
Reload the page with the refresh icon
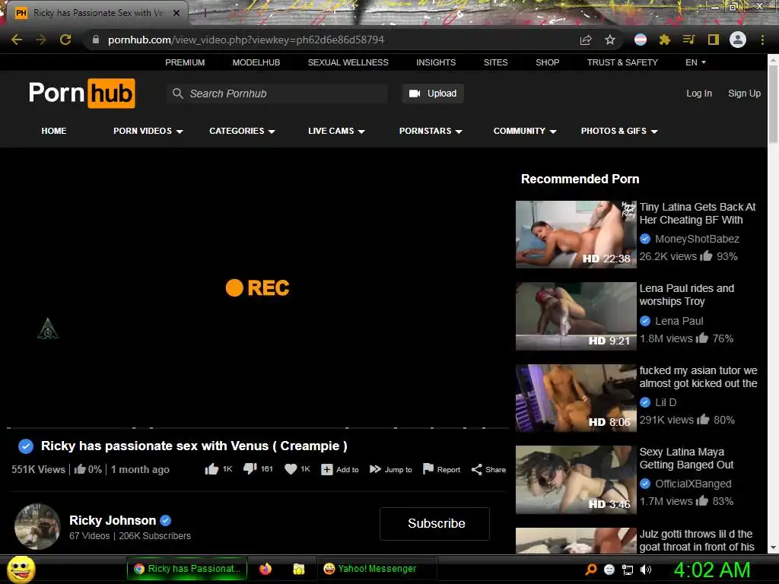(x=65, y=40)
